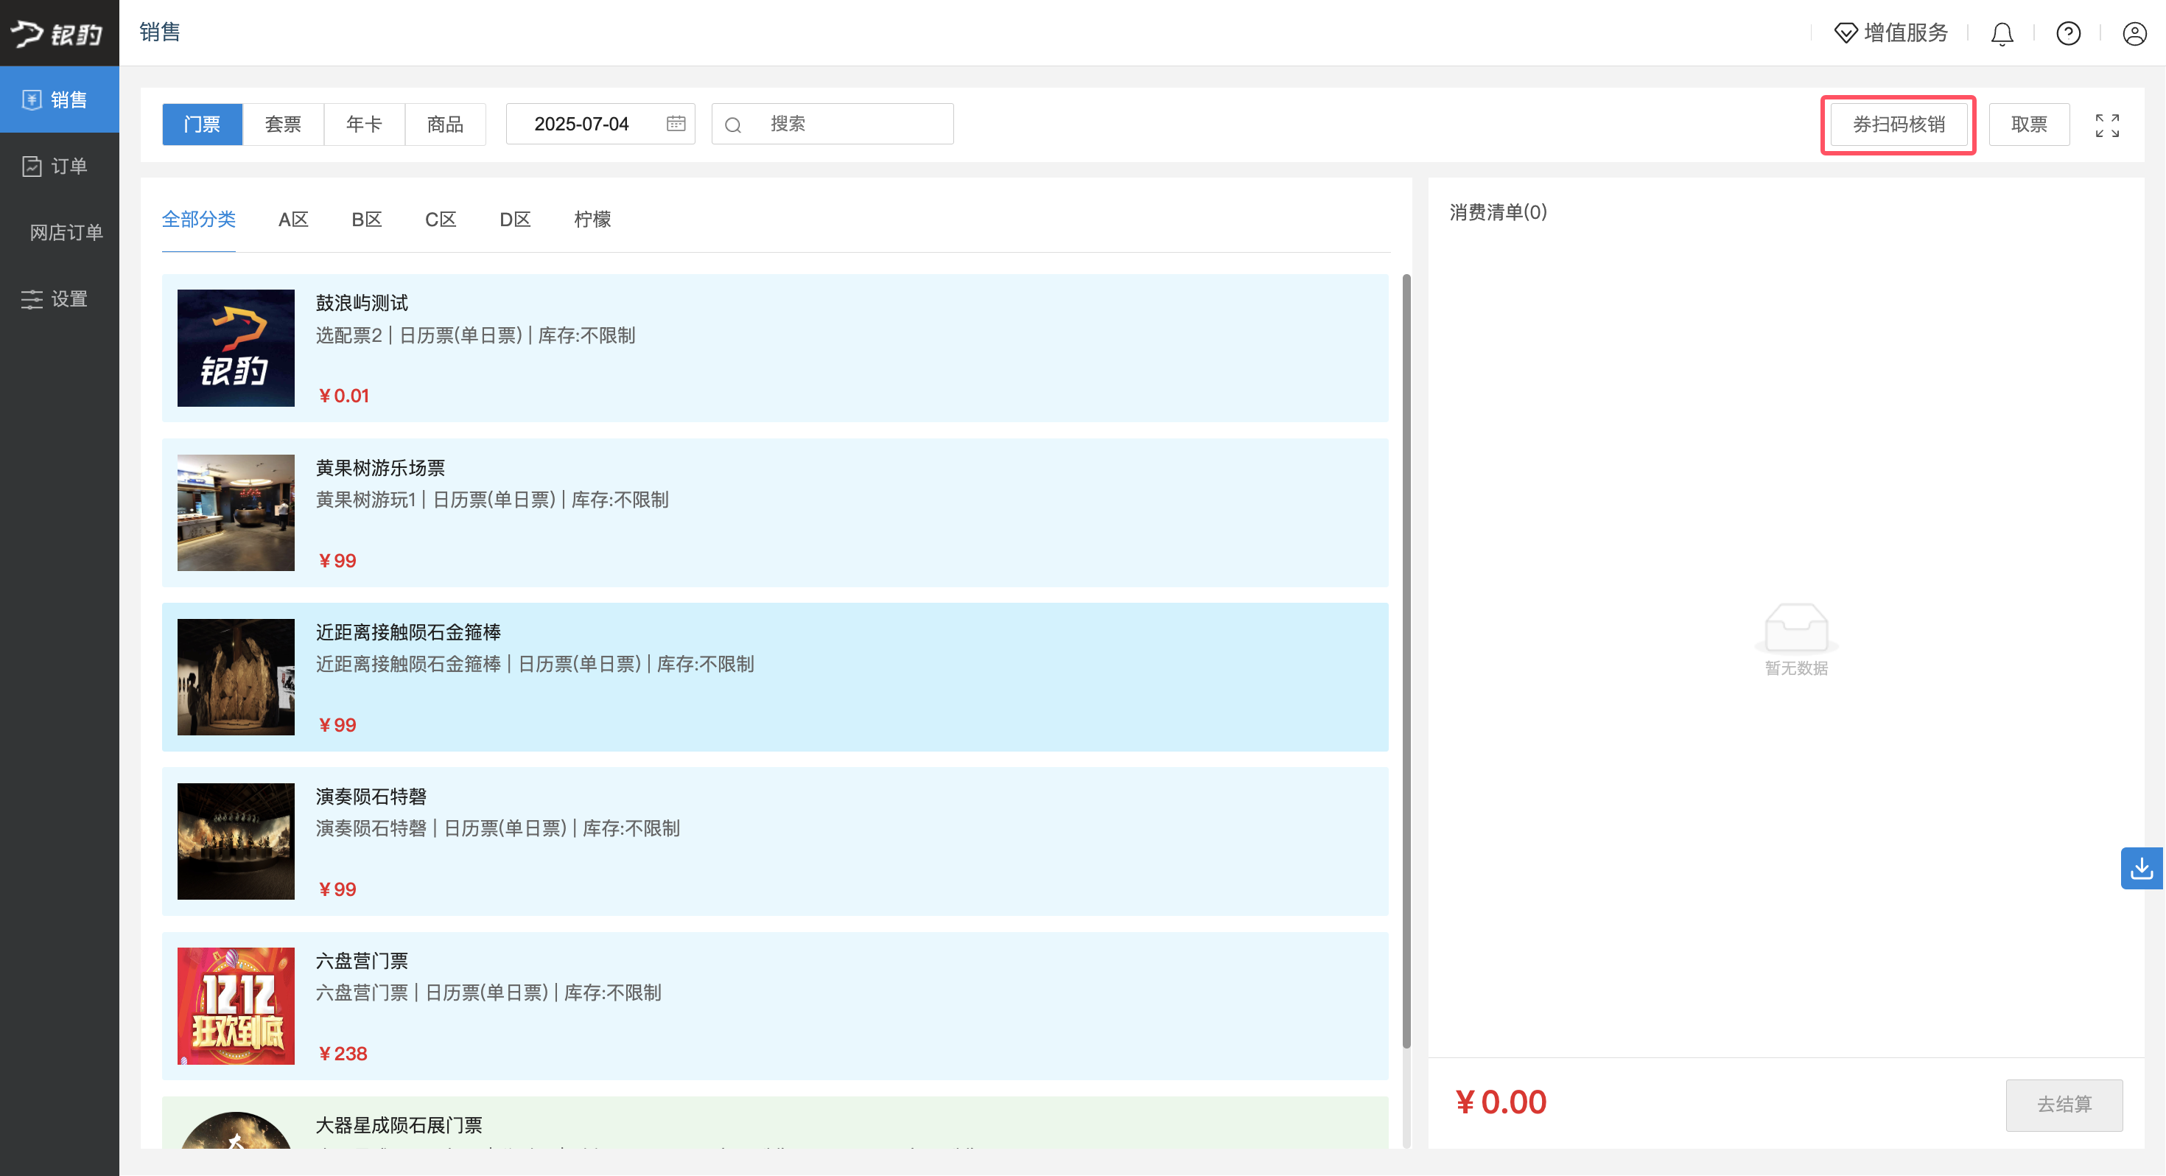
Task: Click the 近距离接触陨石金箍棒 thumbnail image
Action: coord(236,677)
